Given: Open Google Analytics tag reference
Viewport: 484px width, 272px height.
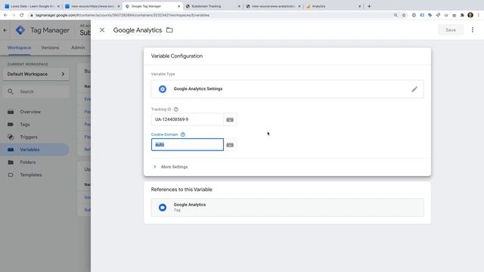Looking at the screenshot, I should click(x=287, y=207).
